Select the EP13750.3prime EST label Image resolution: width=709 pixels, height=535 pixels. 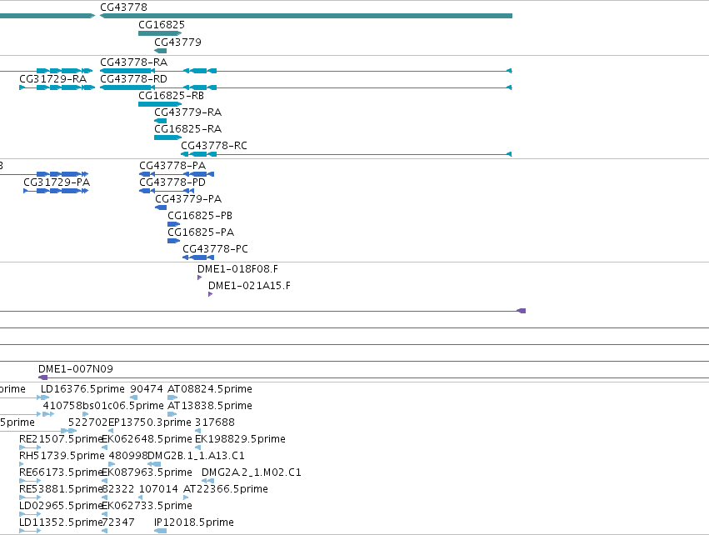150,422
